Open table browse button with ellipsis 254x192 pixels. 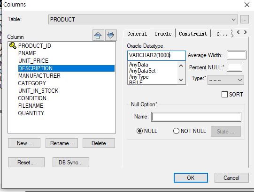[245, 20]
